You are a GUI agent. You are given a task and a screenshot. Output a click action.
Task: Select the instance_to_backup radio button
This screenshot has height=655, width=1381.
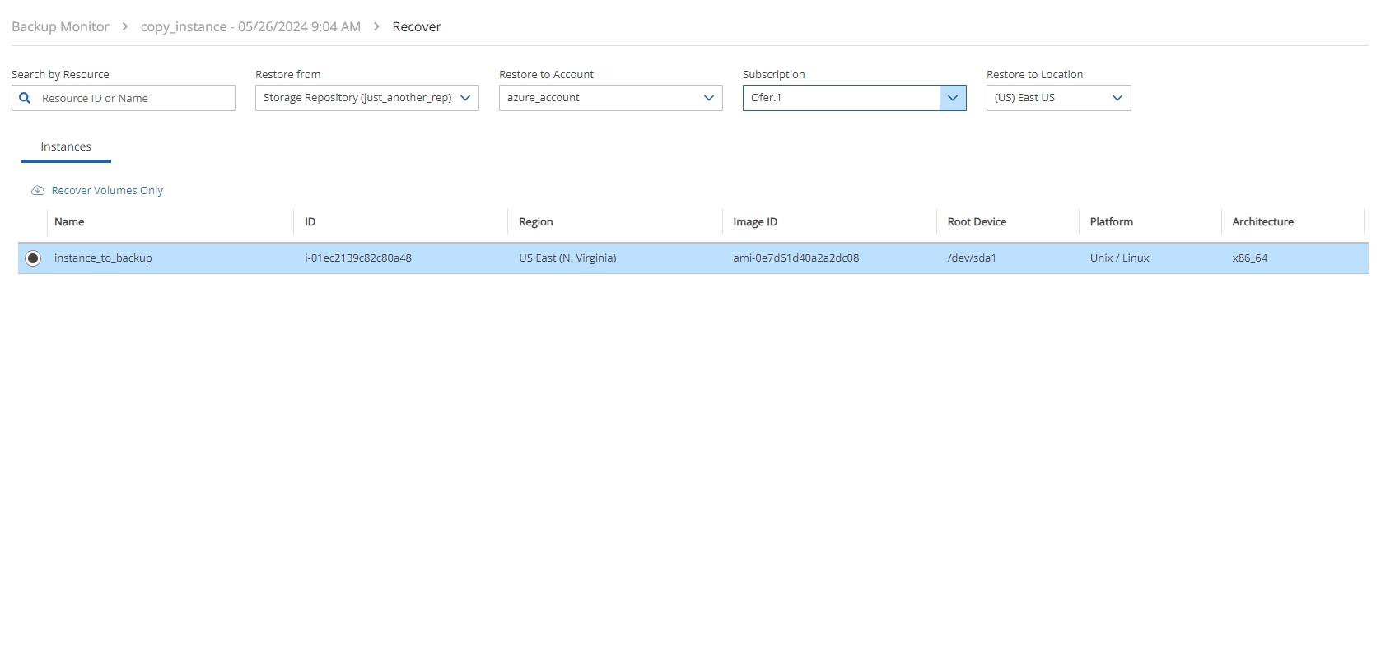(33, 258)
